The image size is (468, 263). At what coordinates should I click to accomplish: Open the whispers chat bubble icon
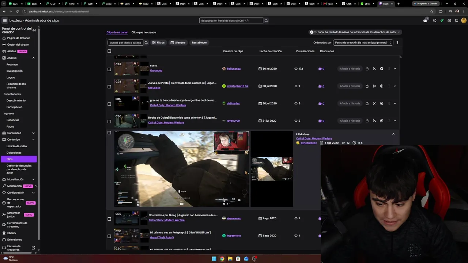click(x=457, y=20)
